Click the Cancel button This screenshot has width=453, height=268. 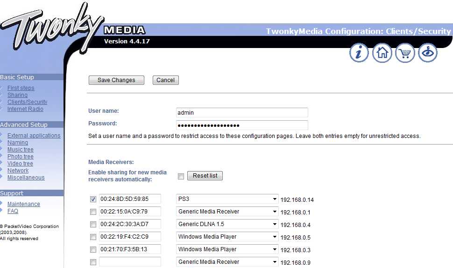[165, 80]
